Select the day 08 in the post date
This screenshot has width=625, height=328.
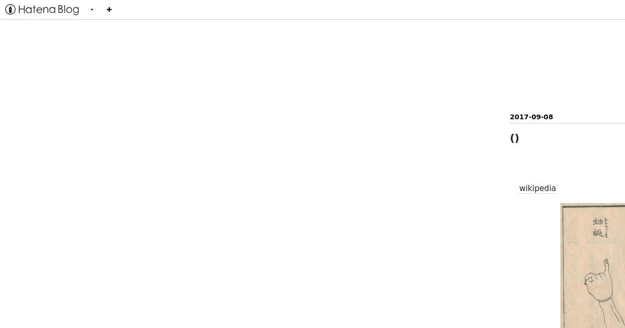[548, 117]
